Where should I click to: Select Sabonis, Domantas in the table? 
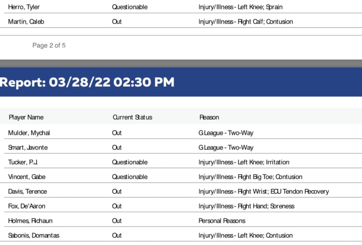click(34, 236)
